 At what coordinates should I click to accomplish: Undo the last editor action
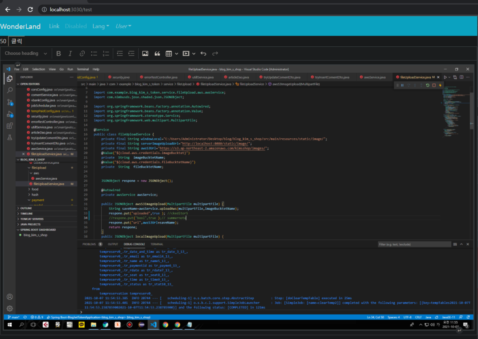click(203, 54)
